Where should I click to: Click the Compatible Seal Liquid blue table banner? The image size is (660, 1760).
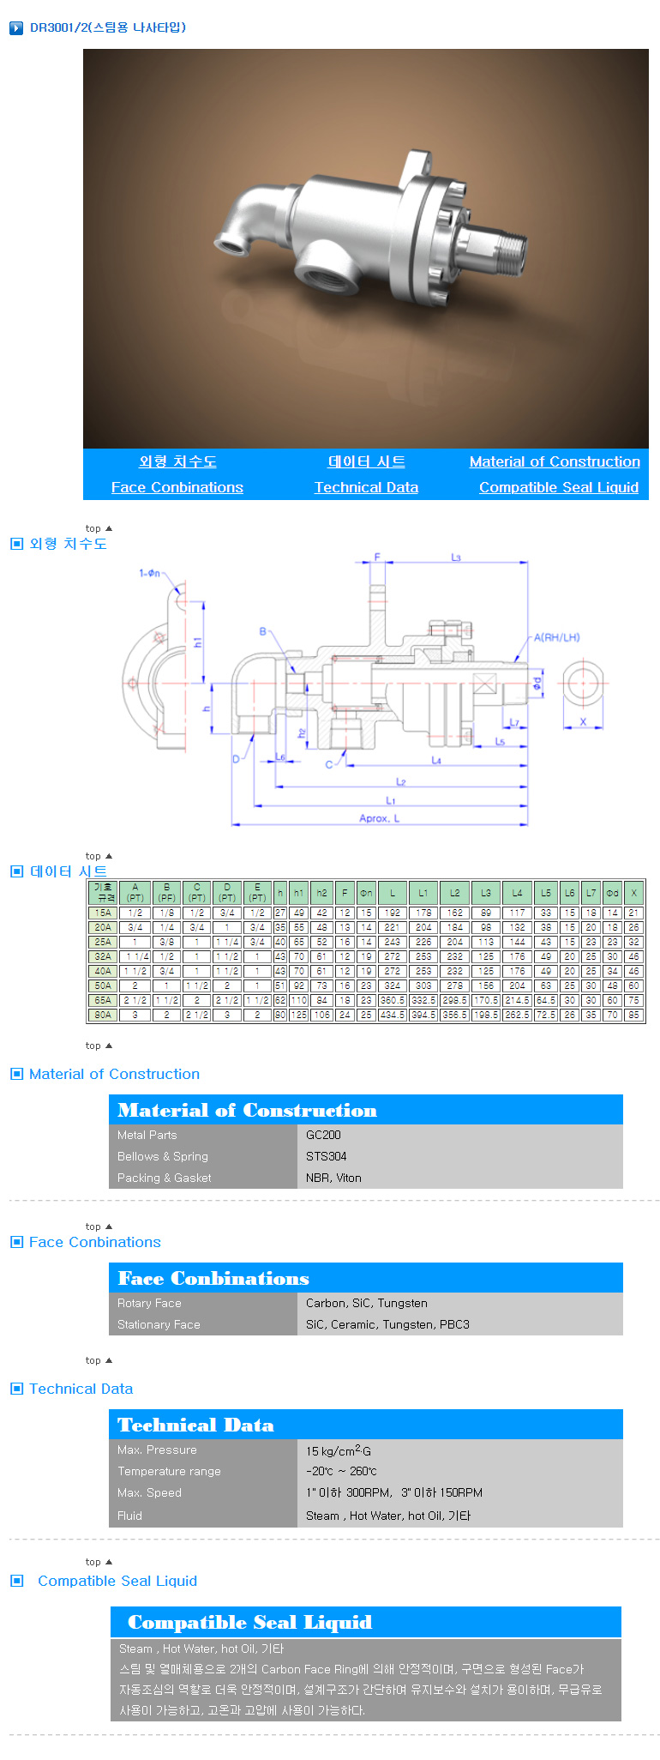click(366, 1622)
